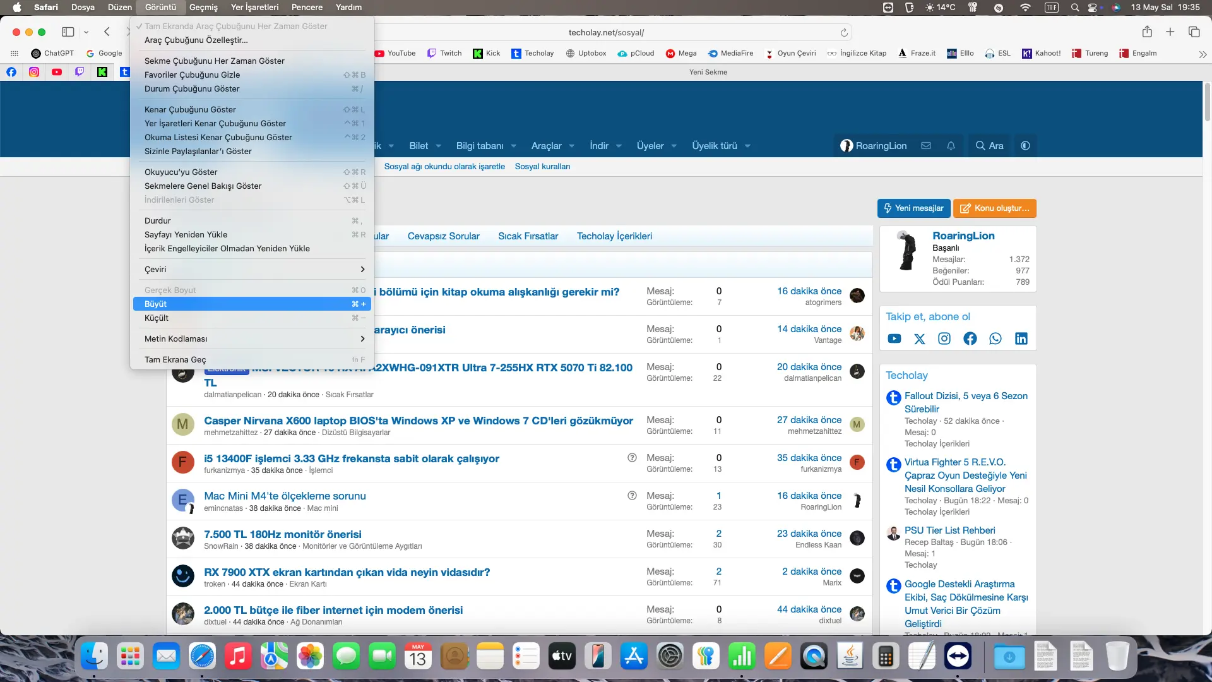Screen dimensions: 1212x682
Task: Open Sosyal kuralları link
Action: click(x=542, y=167)
